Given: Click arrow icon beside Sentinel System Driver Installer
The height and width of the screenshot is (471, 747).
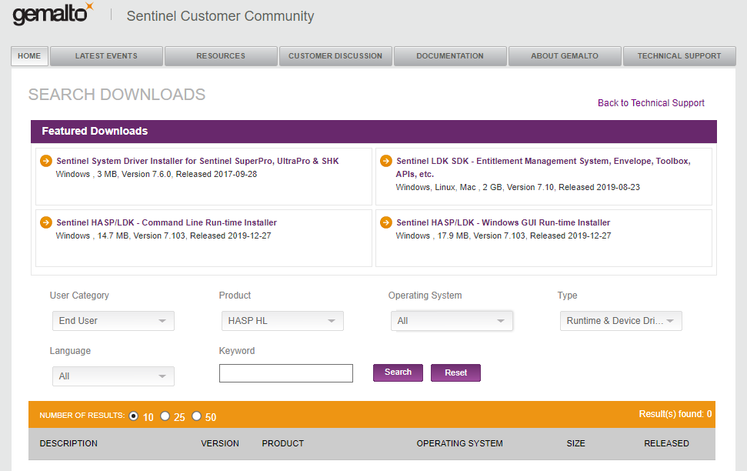Looking at the screenshot, I should 46,161.
